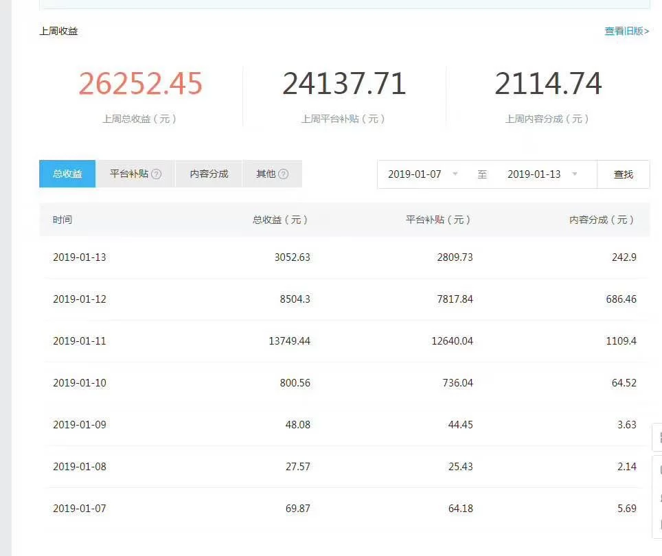Select the table row dated 2019-01-09
662x556 pixels.
pyautogui.click(x=343, y=425)
